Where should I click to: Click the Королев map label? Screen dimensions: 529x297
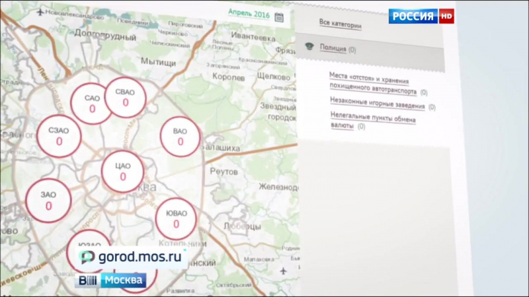pos(228,77)
